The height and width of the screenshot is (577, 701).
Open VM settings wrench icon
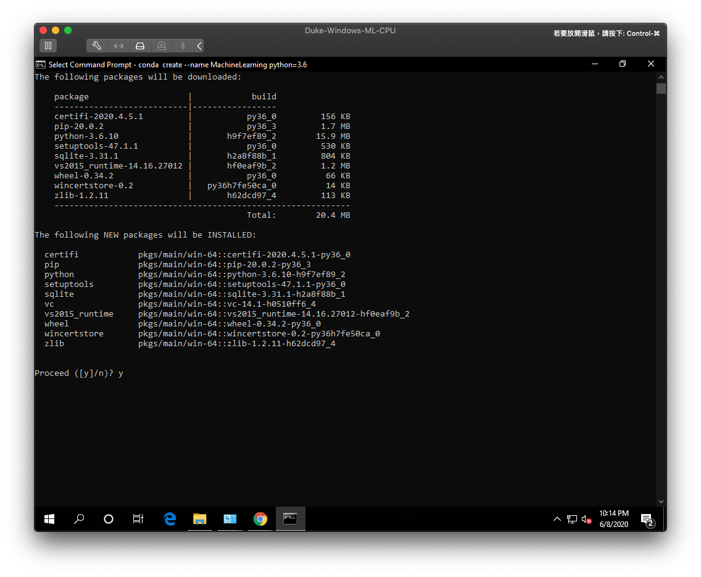coord(97,46)
